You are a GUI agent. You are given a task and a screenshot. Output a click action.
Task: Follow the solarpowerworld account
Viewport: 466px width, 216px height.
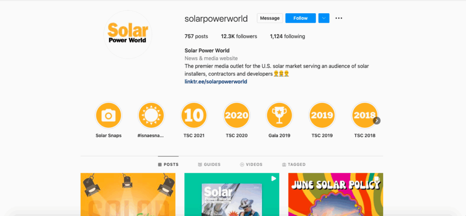click(x=300, y=18)
